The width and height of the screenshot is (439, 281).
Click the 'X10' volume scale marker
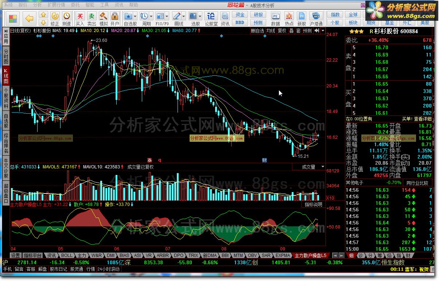tap(330, 198)
